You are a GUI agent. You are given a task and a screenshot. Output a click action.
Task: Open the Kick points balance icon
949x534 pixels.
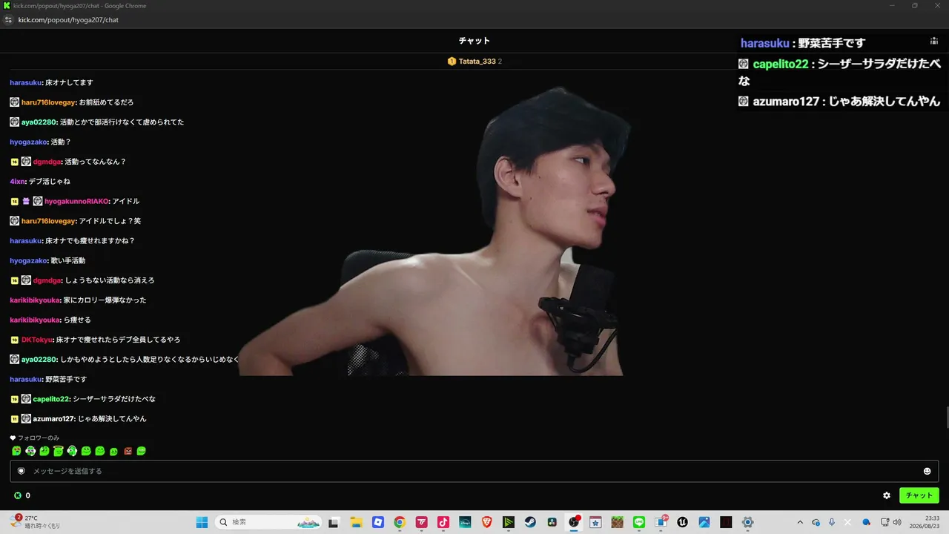tap(18, 495)
